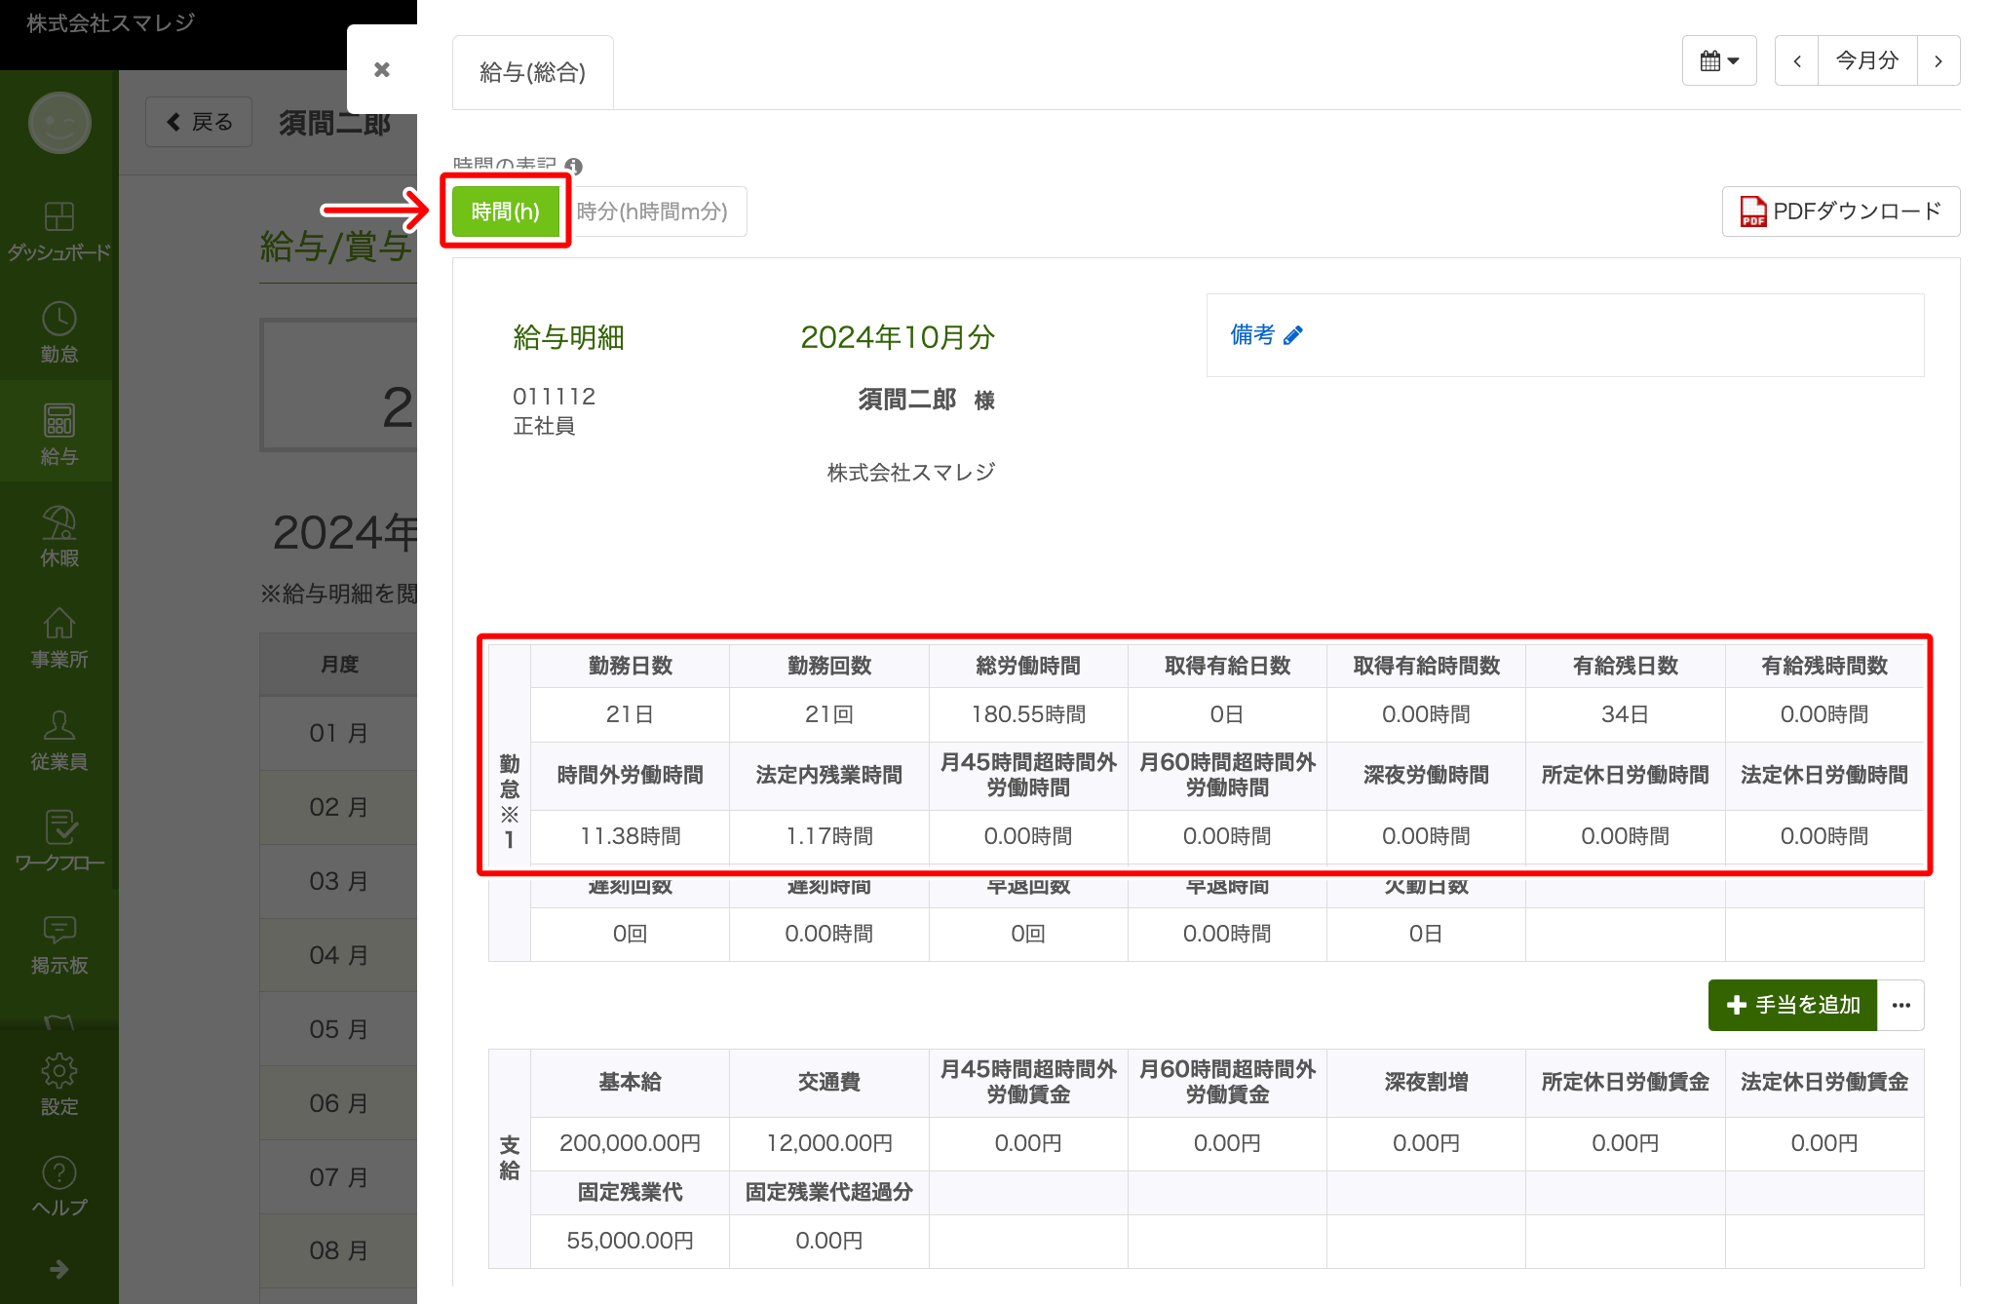This screenshot has height=1304, width=1996.
Task: Click the 200,000.00円 base salary value
Action: (631, 1143)
